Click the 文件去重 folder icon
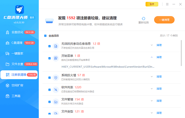185x118 pixels. tap(7, 64)
